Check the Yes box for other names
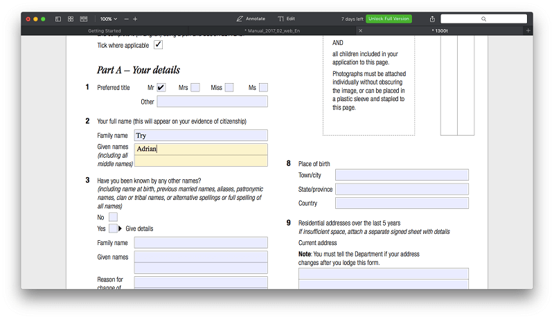 pos(113,228)
